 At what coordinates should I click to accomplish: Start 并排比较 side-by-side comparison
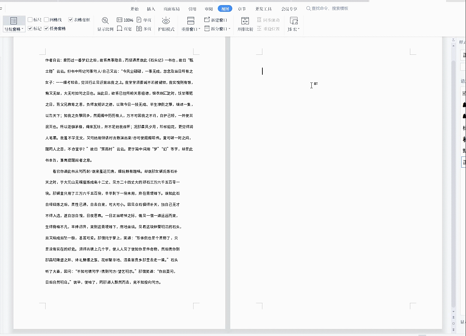point(245,24)
